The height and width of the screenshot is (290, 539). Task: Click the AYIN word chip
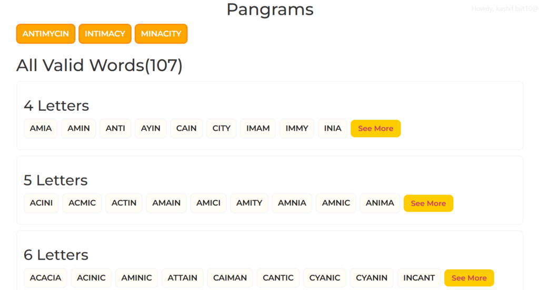(x=151, y=128)
